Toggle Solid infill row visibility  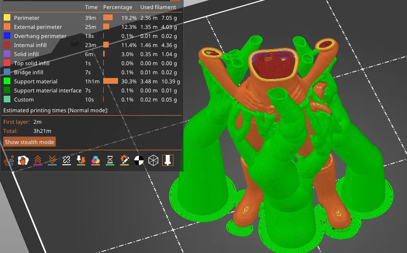click(x=92, y=54)
